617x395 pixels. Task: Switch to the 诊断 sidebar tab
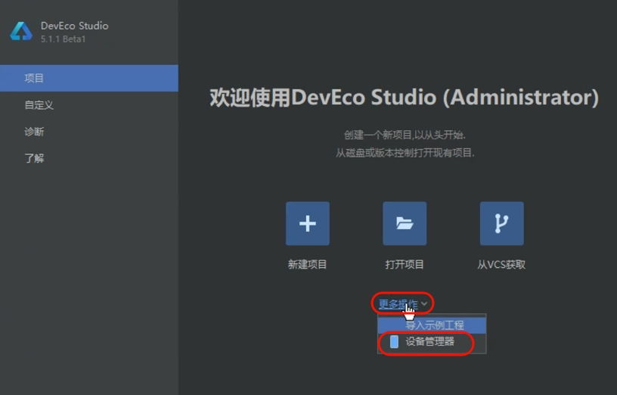[x=89, y=132]
